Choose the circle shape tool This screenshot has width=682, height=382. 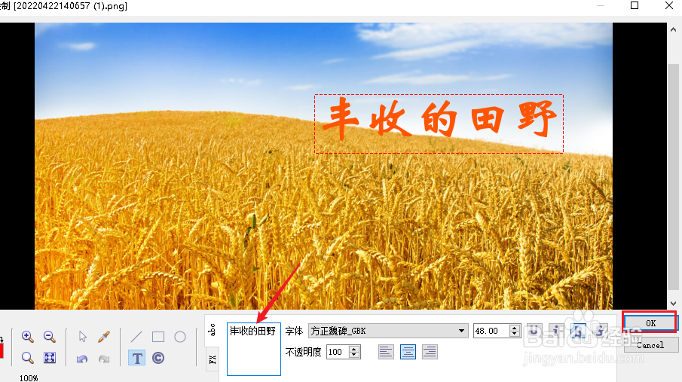coord(180,337)
